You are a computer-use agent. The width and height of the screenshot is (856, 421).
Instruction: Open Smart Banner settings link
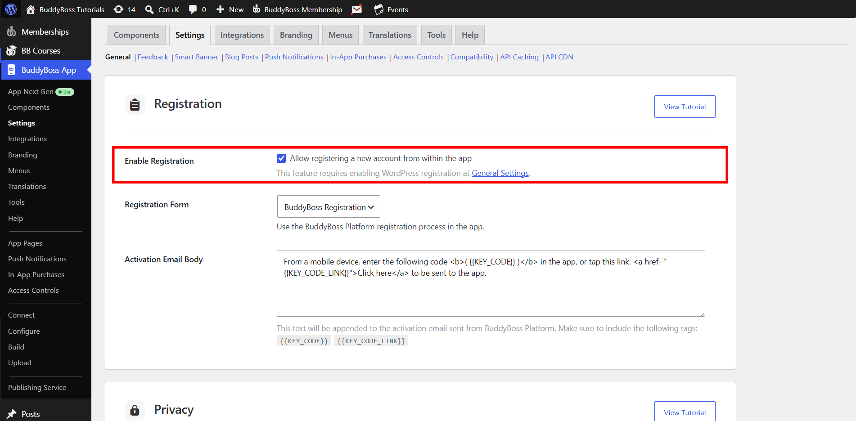(196, 57)
